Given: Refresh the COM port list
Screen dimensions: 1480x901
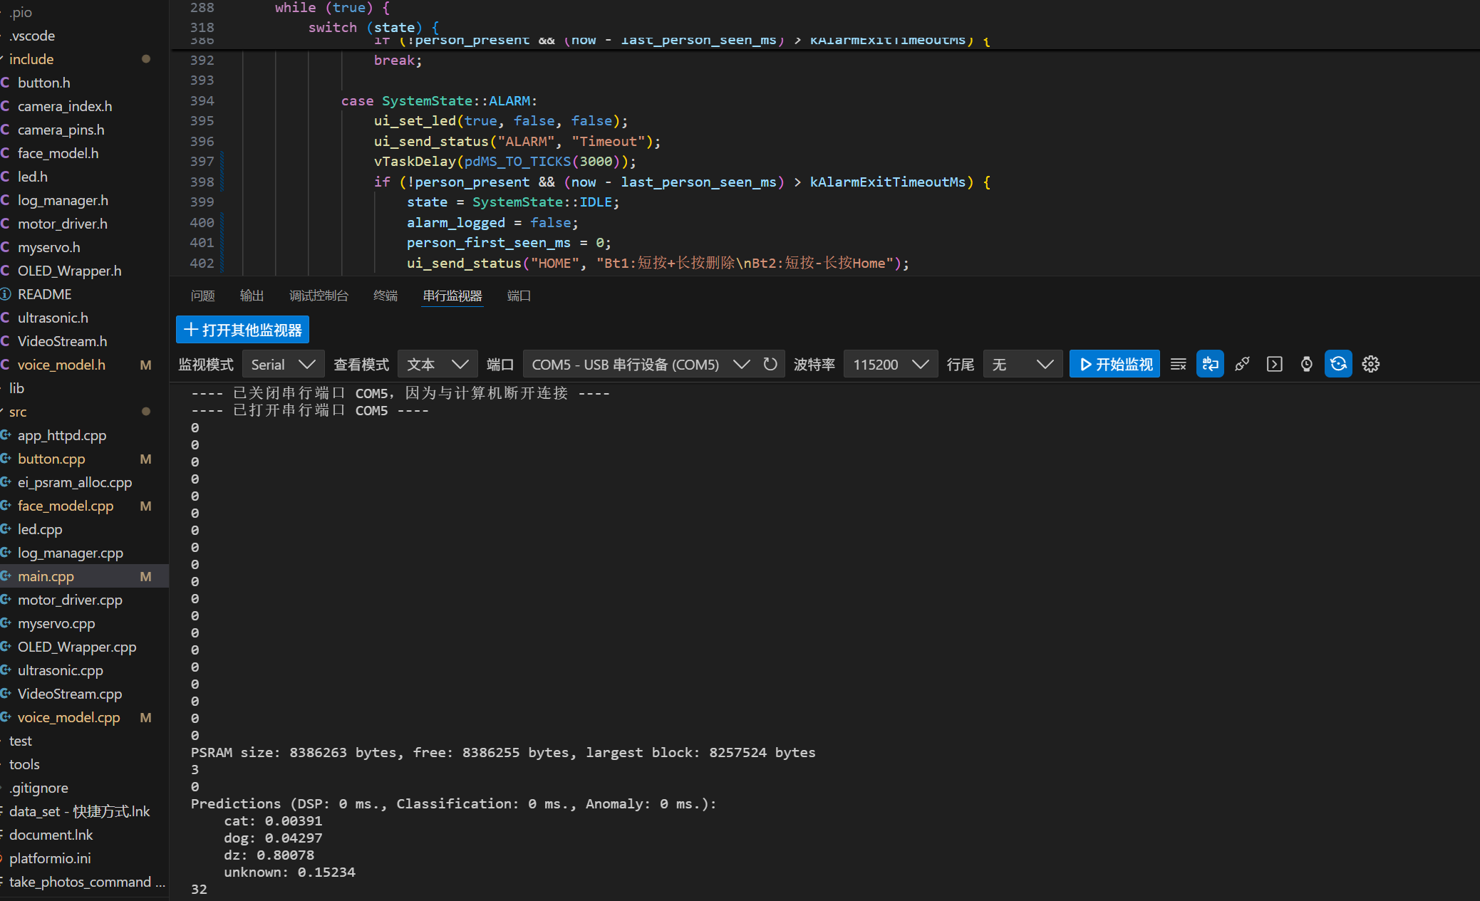Looking at the screenshot, I should click(770, 365).
